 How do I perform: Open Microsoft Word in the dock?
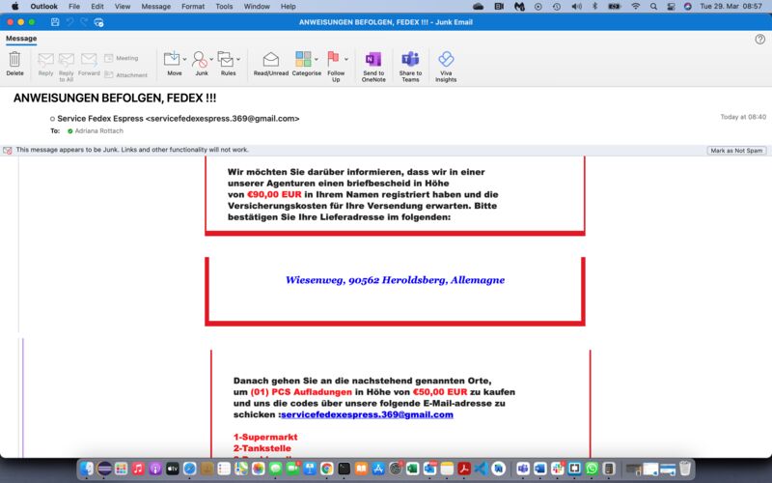click(540, 469)
